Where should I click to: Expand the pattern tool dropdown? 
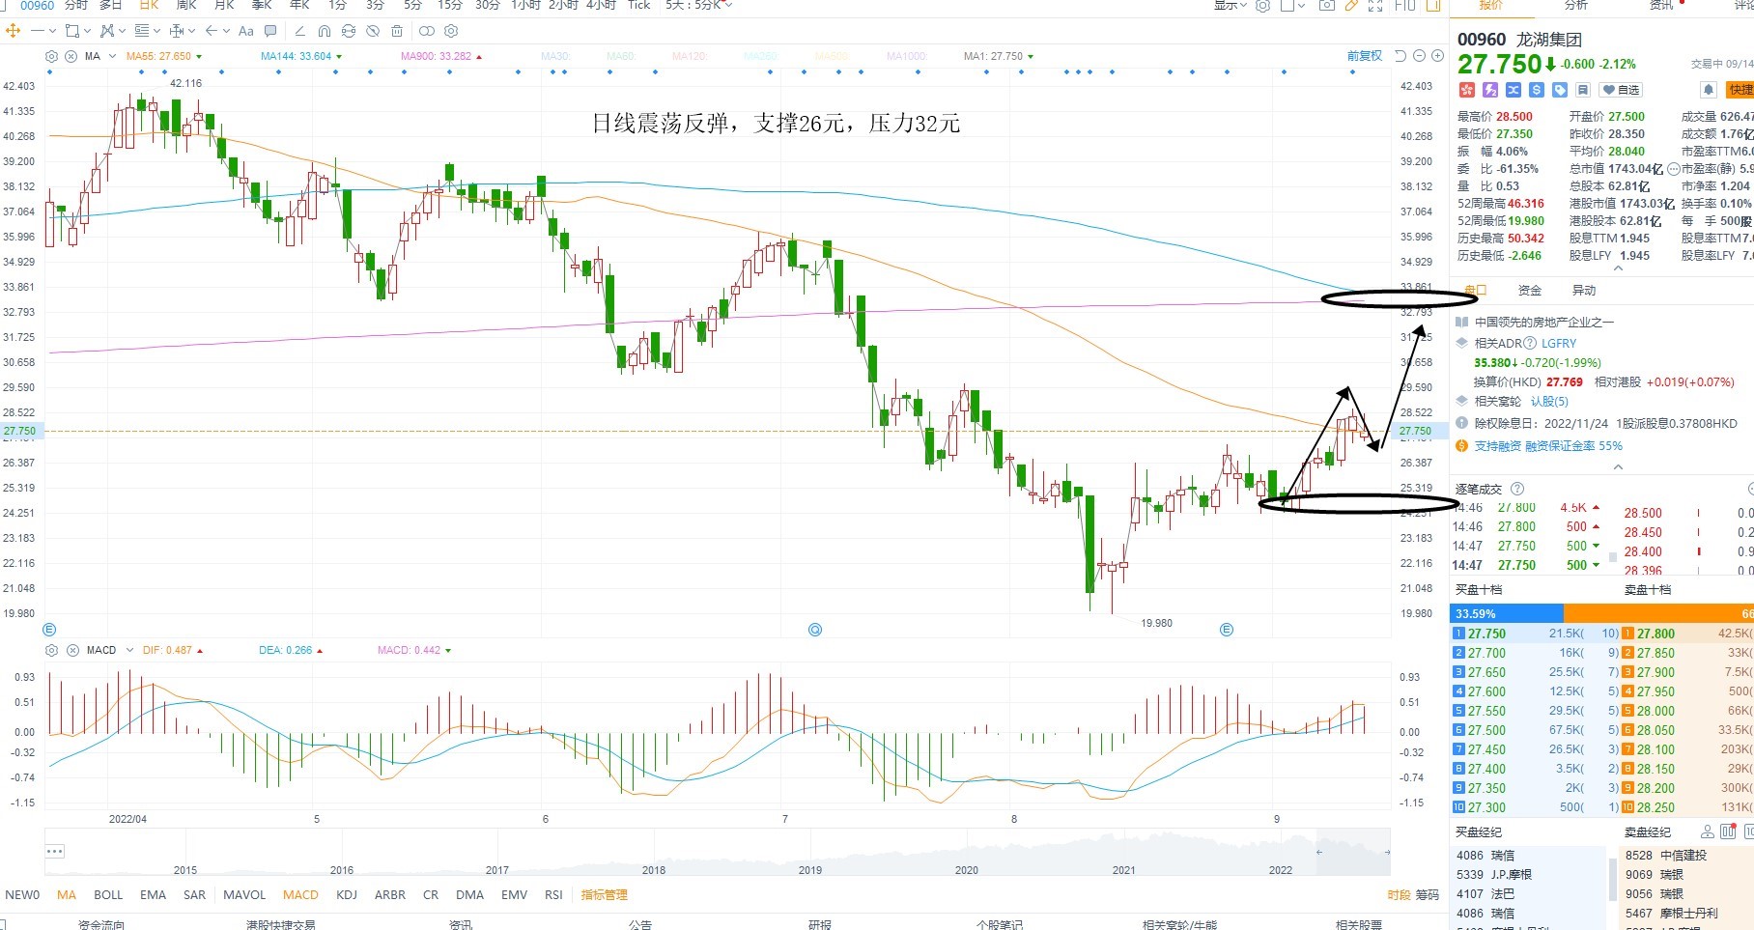[121, 31]
